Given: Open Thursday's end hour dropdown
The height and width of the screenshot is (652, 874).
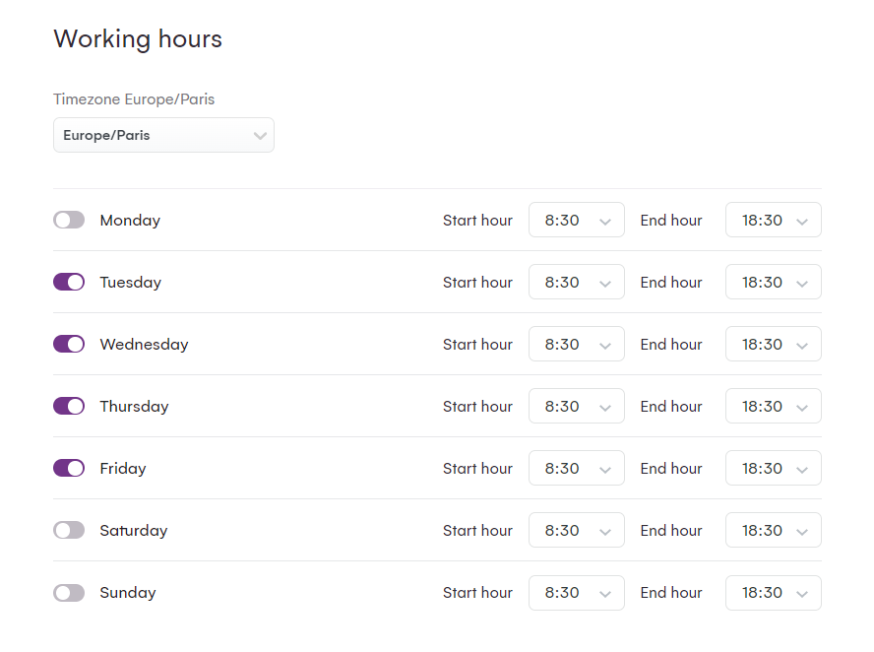Looking at the screenshot, I should pos(773,406).
